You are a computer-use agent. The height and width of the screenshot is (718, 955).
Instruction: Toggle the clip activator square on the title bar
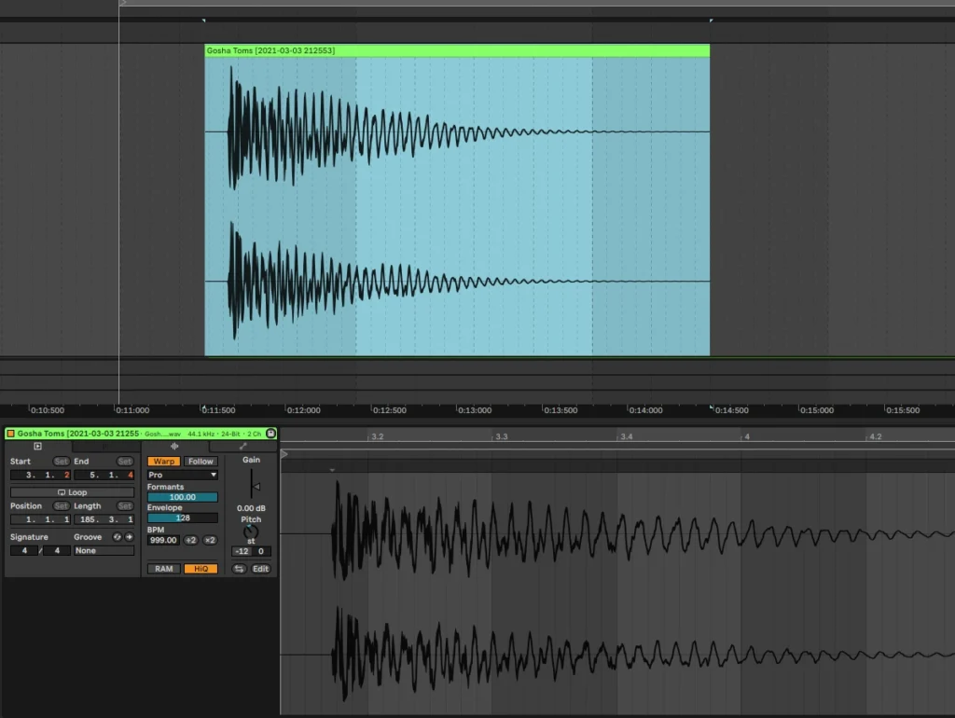(x=10, y=434)
